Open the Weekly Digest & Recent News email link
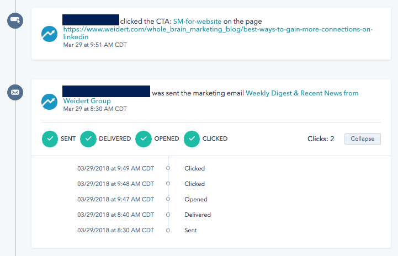This screenshot has width=398, height=256. (211, 97)
